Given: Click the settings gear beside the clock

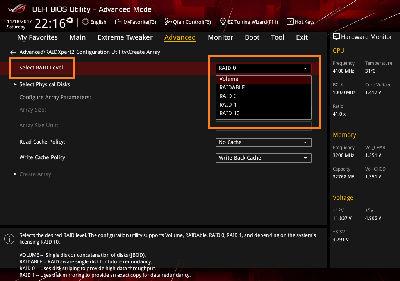Looking at the screenshot, I should (x=70, y=20).
